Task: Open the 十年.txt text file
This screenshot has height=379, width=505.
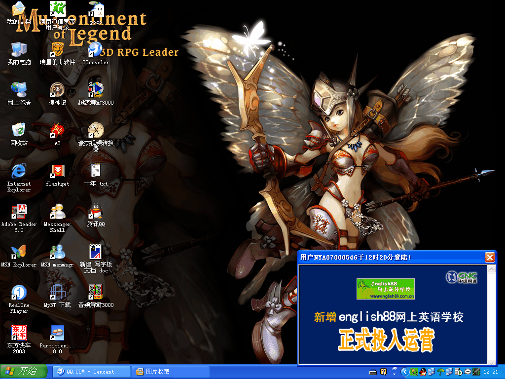Action: pyautogui.click(x=96, y=175)
